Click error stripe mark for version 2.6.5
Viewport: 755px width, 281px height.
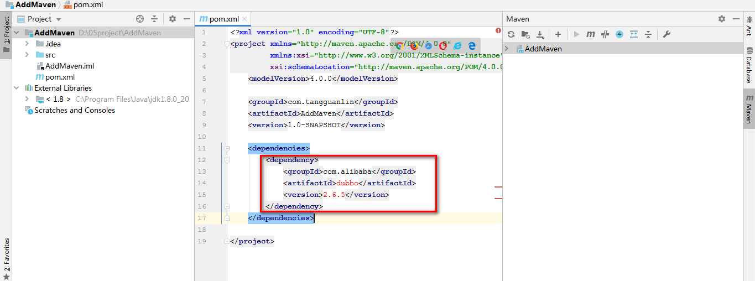498,197
